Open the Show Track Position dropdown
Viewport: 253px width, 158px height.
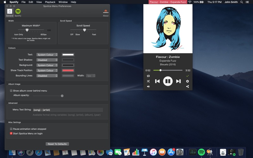click(47, 70)
